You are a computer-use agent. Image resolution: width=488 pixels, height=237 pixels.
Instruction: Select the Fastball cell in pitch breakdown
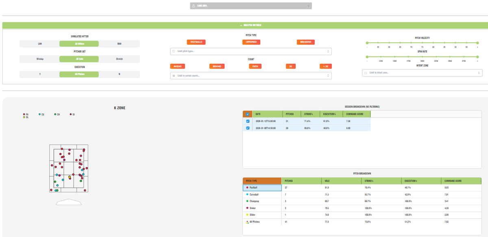[x=262, y=188]
